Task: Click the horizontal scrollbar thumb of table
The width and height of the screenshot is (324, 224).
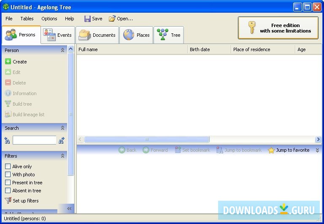Action: click(147, 139)
